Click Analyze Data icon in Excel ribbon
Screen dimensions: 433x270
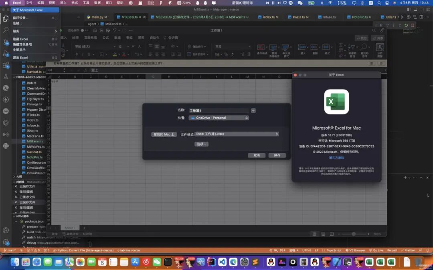[380, 47]
